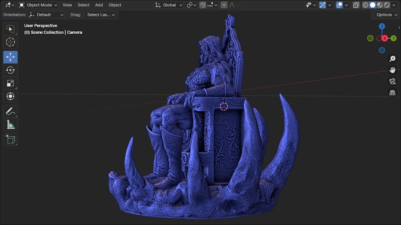Switch to camera view using camera icon
401x225 pixels.
click(392, 82)
